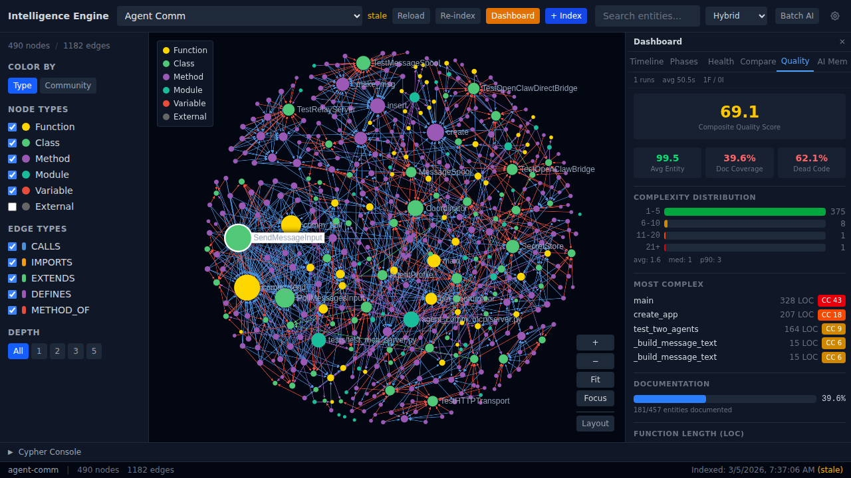Open the Hybrid search mode dropdown
The width and height of the screenshot is (851, 478).
tap(736, 16)
